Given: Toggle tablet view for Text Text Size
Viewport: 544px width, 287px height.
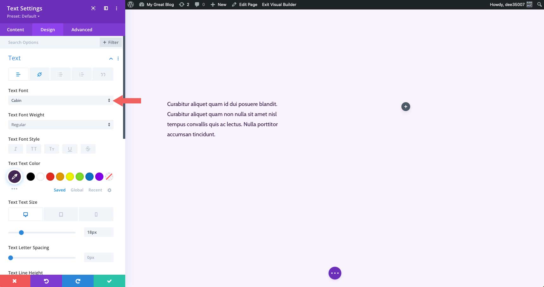Looking at the screenshot, I should coord(60,214).
